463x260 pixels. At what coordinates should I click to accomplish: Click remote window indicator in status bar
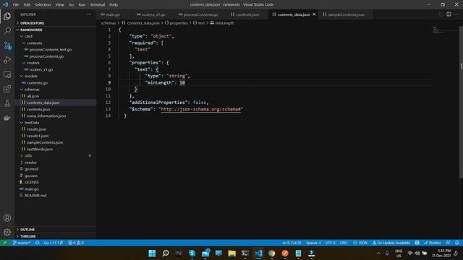click(x=5, y=243)
